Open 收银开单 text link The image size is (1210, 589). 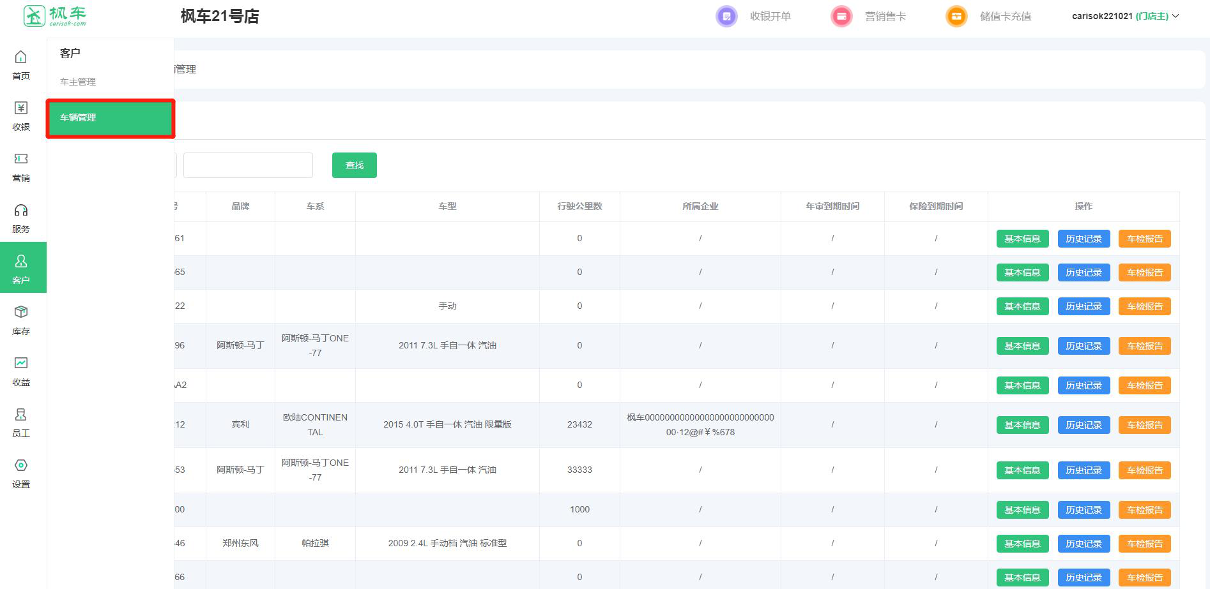770,17
